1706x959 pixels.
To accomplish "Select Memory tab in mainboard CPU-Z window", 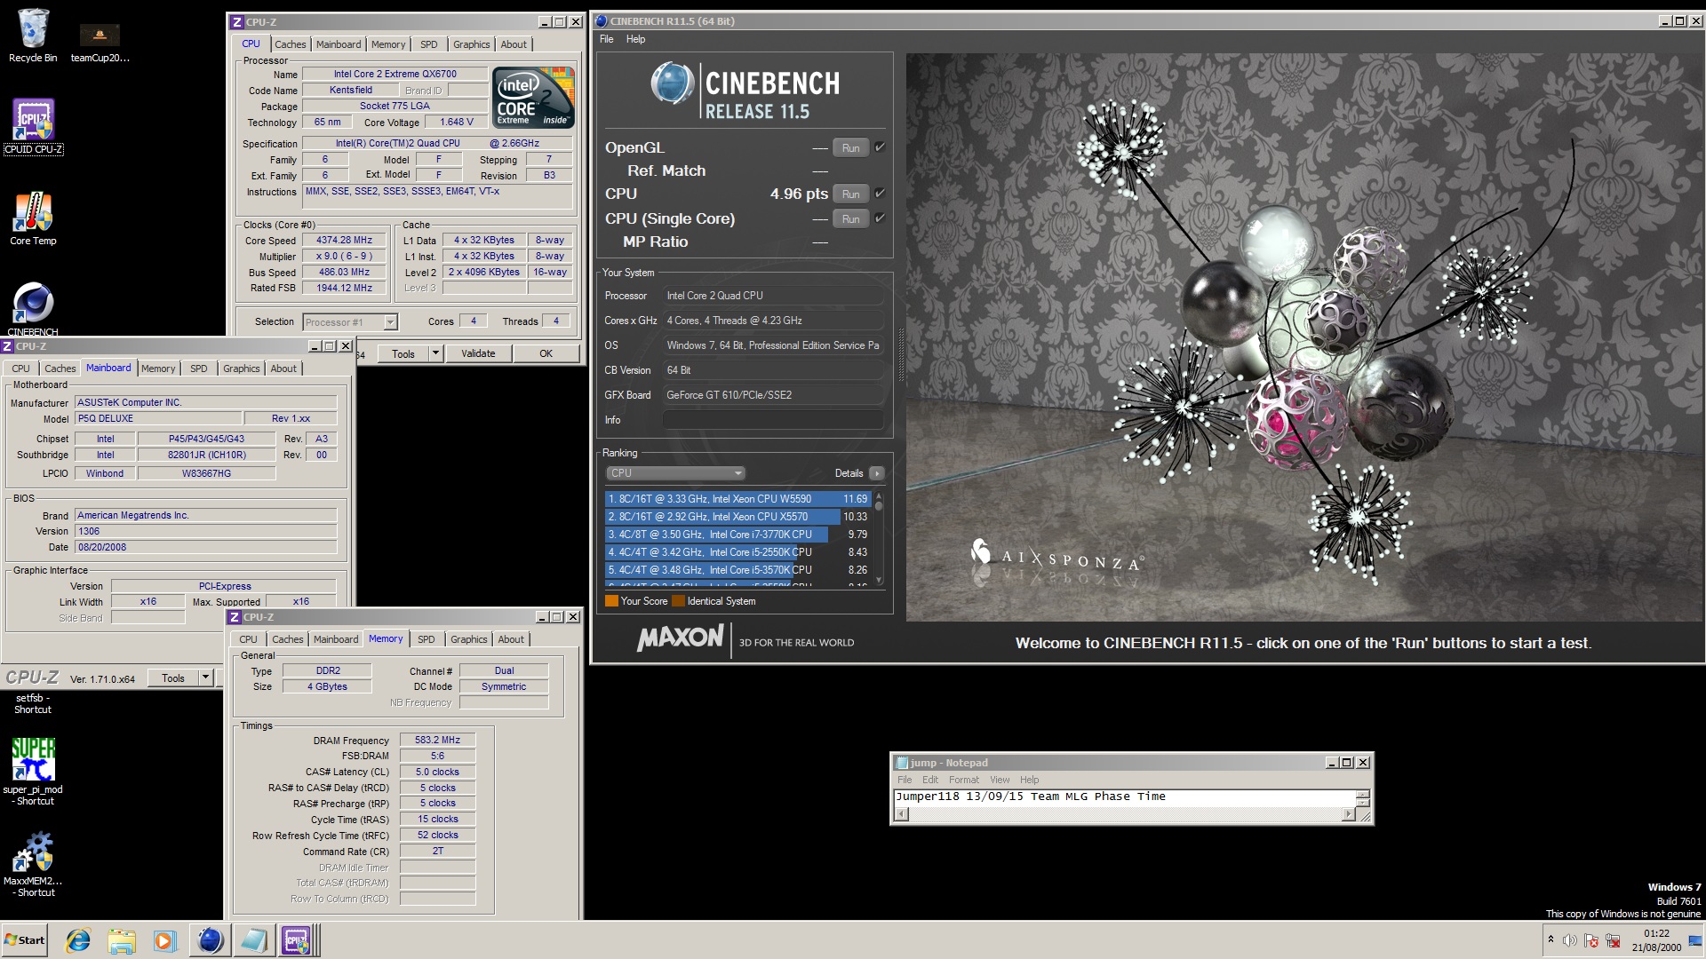I will (x=158, y=369).
